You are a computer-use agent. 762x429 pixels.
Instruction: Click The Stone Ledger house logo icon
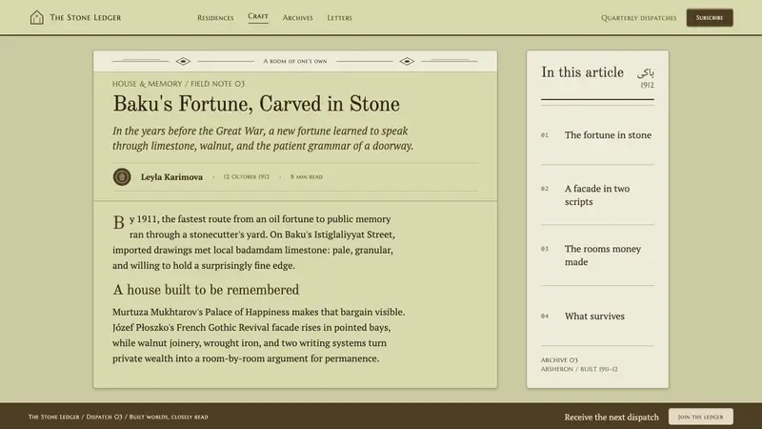point(36,17)
